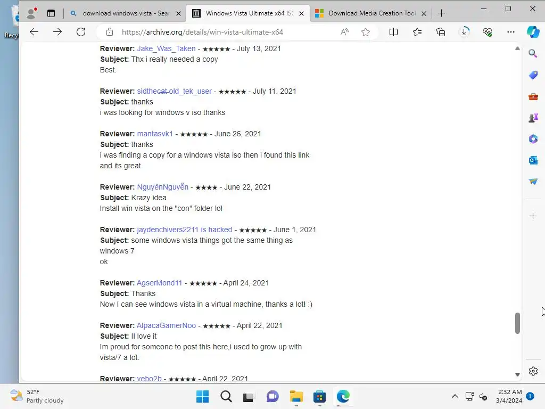Close the Windows Vista Ultimate tab

pyautogui.click(x=301, y=13)
